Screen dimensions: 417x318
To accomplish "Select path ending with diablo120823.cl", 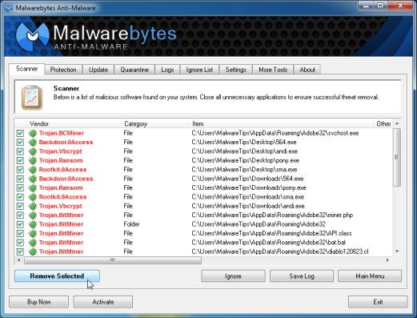I will [280, 252].
